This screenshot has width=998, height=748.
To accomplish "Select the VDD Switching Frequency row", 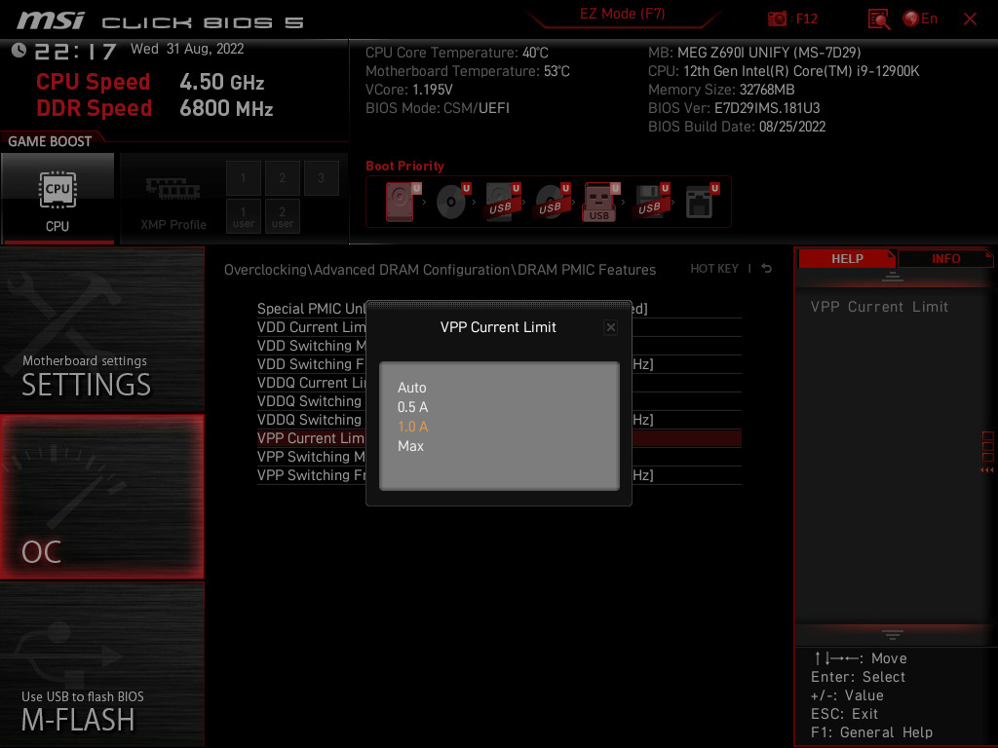I will point(499,364).
